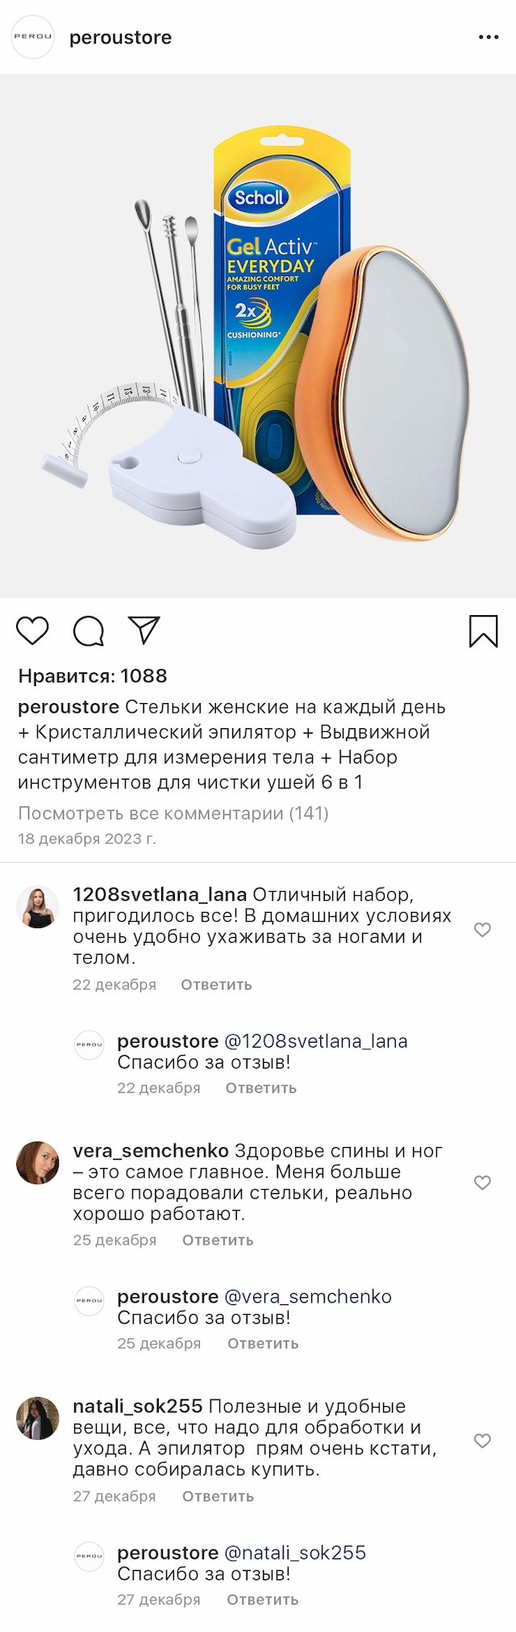Image resolution: width=516 pixels, height=1632 pixels.
Task: Like 1208svetlana_lana's comment
Action: [x=482, y=930]
